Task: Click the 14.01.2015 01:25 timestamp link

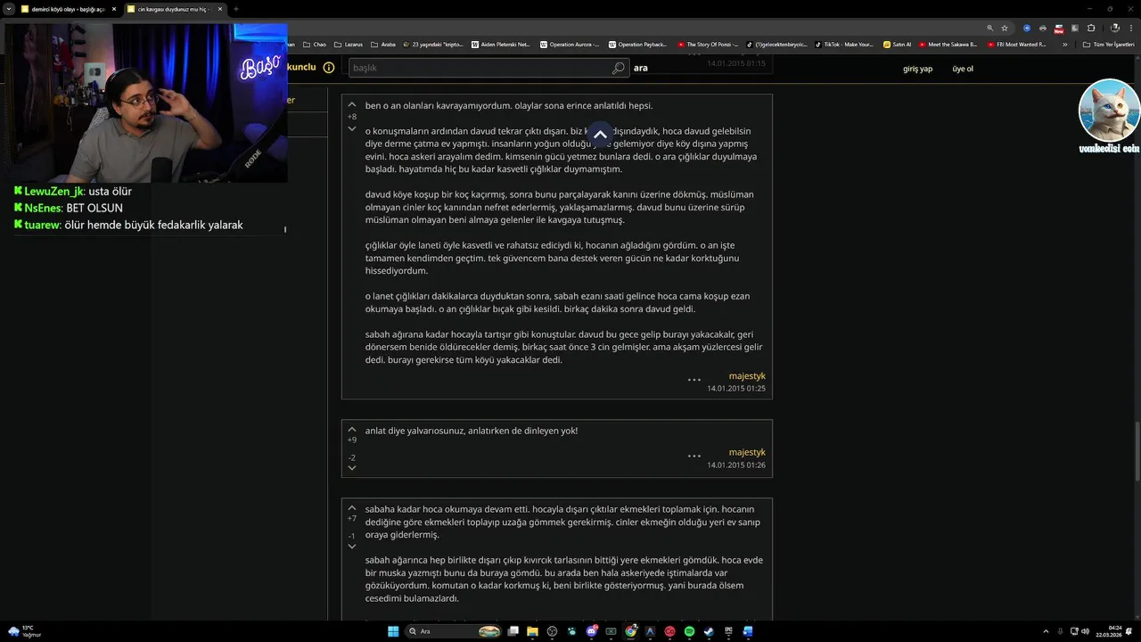Action: [736, 389]
